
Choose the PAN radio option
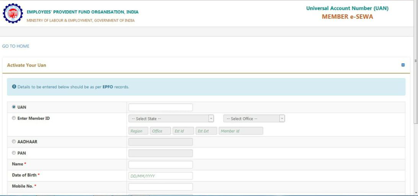tap(14, 153)
